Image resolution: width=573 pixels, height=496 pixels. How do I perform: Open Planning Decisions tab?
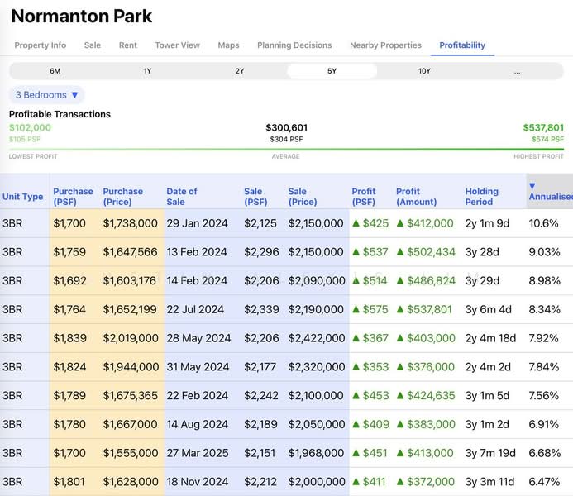(294, 45)
